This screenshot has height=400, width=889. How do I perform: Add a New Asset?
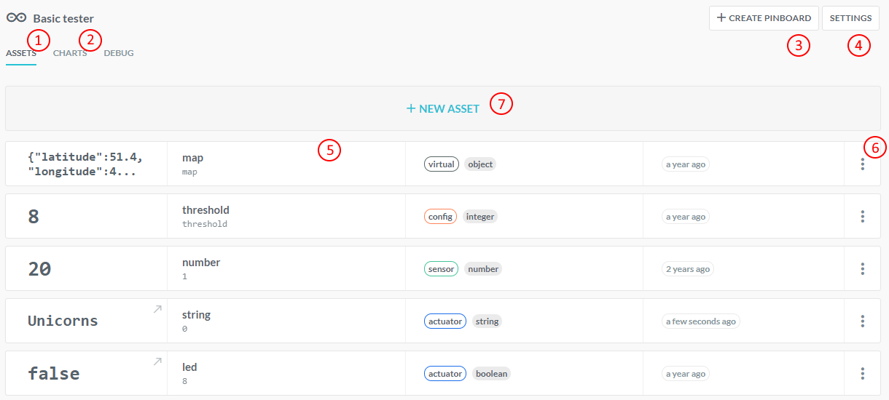tap(443, 108)
